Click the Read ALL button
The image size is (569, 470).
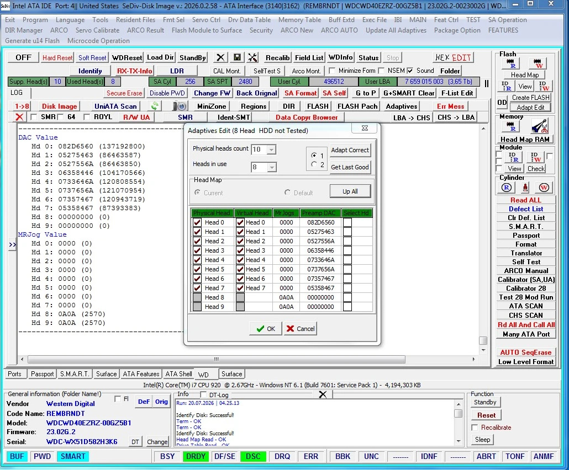(526, 200)
